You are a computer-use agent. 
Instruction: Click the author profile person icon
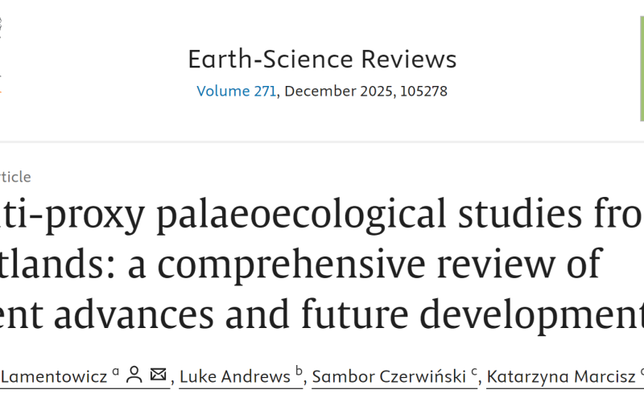(x=134, y=375)
